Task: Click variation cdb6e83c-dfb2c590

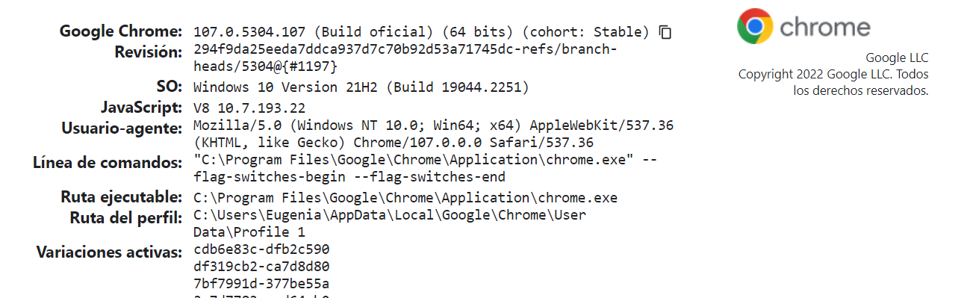Action: 261,249
